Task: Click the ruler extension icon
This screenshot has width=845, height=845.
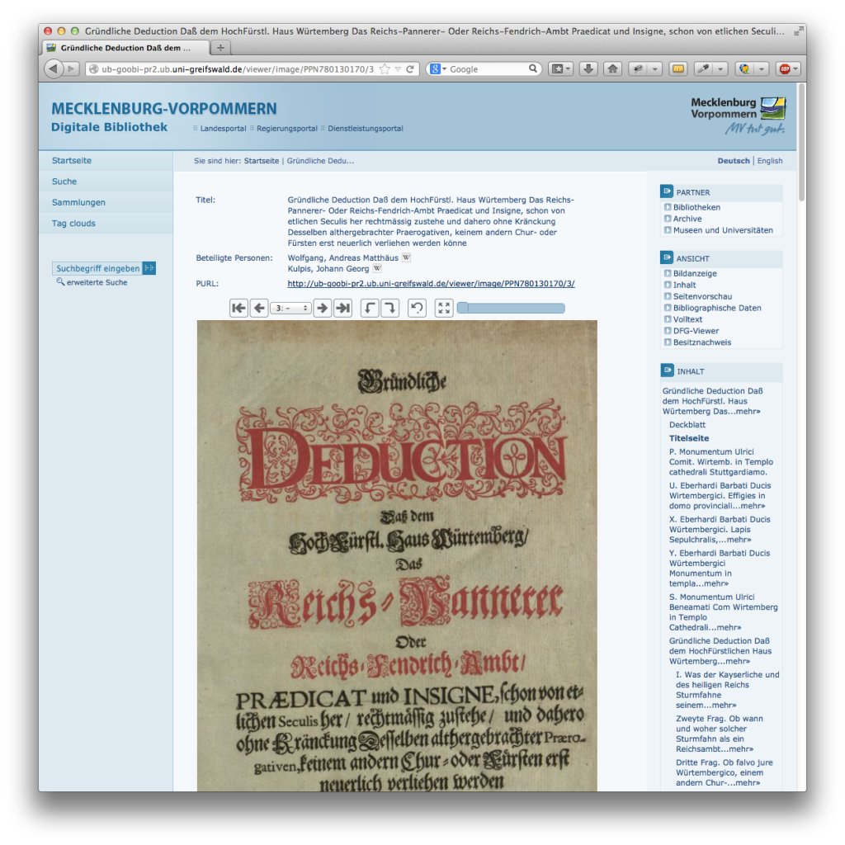Action: [x=678, y=69]
